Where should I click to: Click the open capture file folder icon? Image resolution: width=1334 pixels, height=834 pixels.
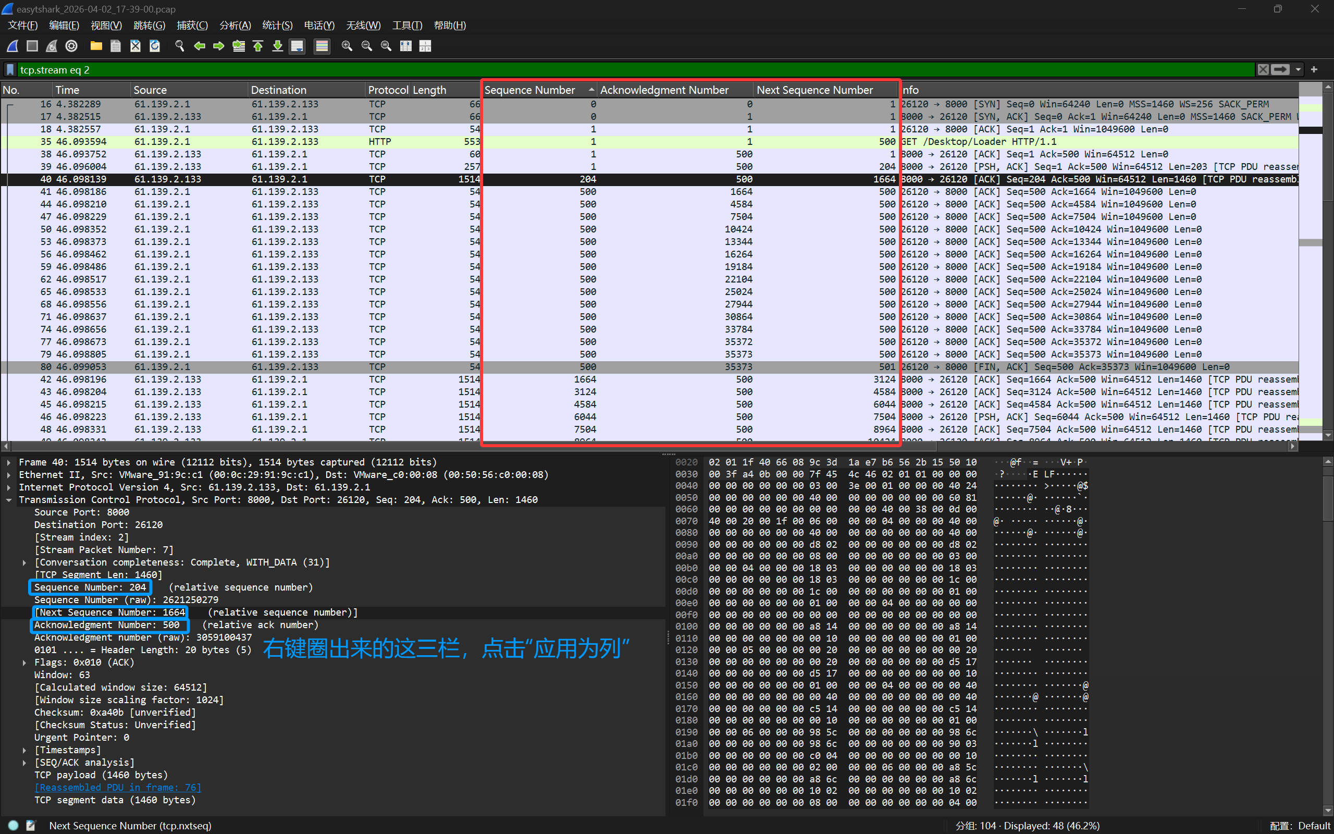point(96,46)
